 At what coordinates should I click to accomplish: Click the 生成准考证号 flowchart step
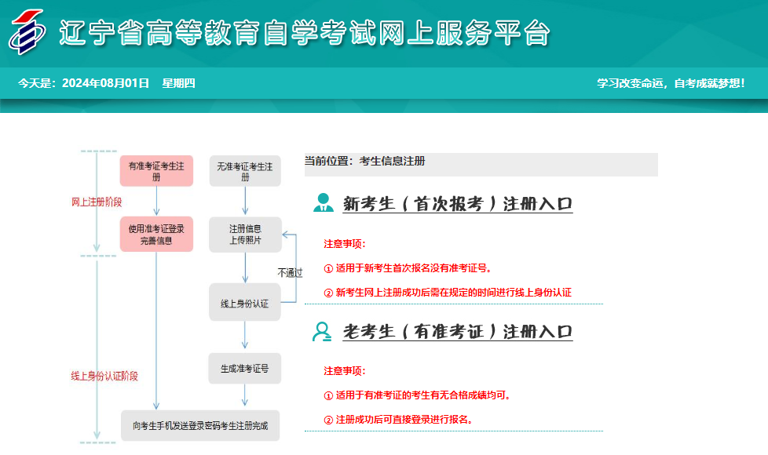(245, 367)
